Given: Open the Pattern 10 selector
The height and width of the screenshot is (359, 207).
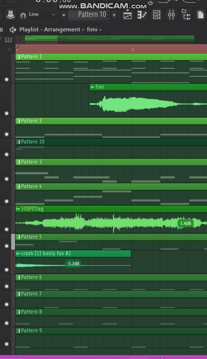Looking at the screenshot, I should (89, 15).
